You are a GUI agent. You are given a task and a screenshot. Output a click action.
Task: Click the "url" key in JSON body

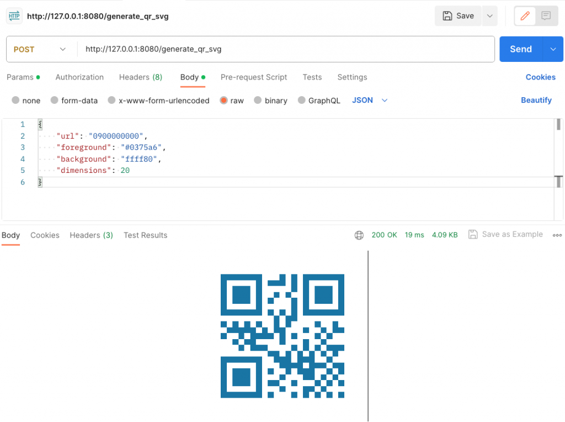[x=67, y=136]
